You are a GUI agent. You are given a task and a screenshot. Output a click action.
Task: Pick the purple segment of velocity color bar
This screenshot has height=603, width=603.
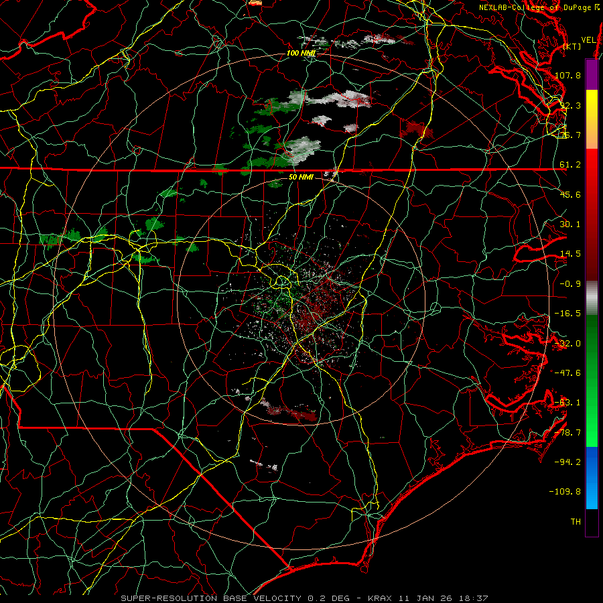click(592, 74)
